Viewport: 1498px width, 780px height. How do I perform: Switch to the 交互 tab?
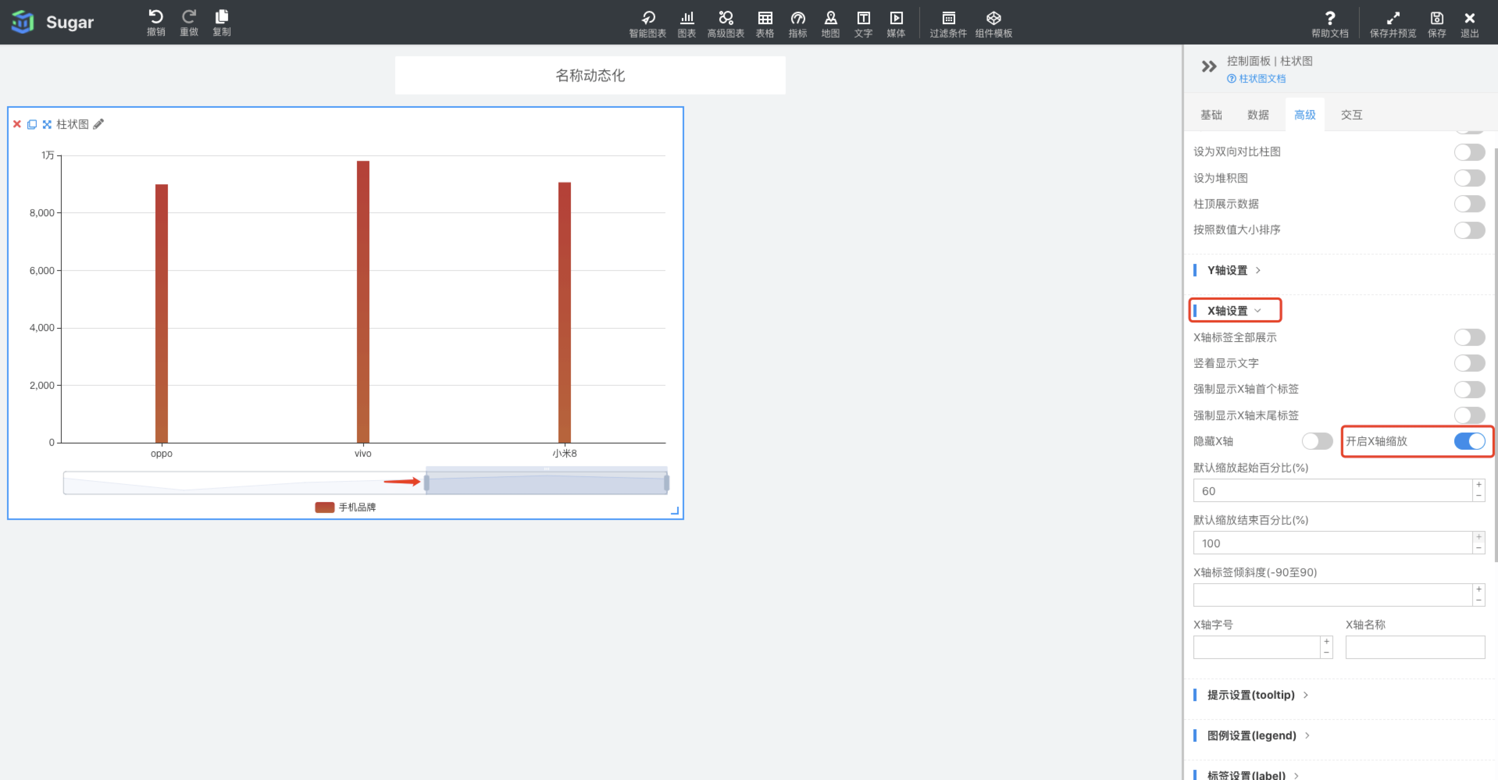point(1351,115)
